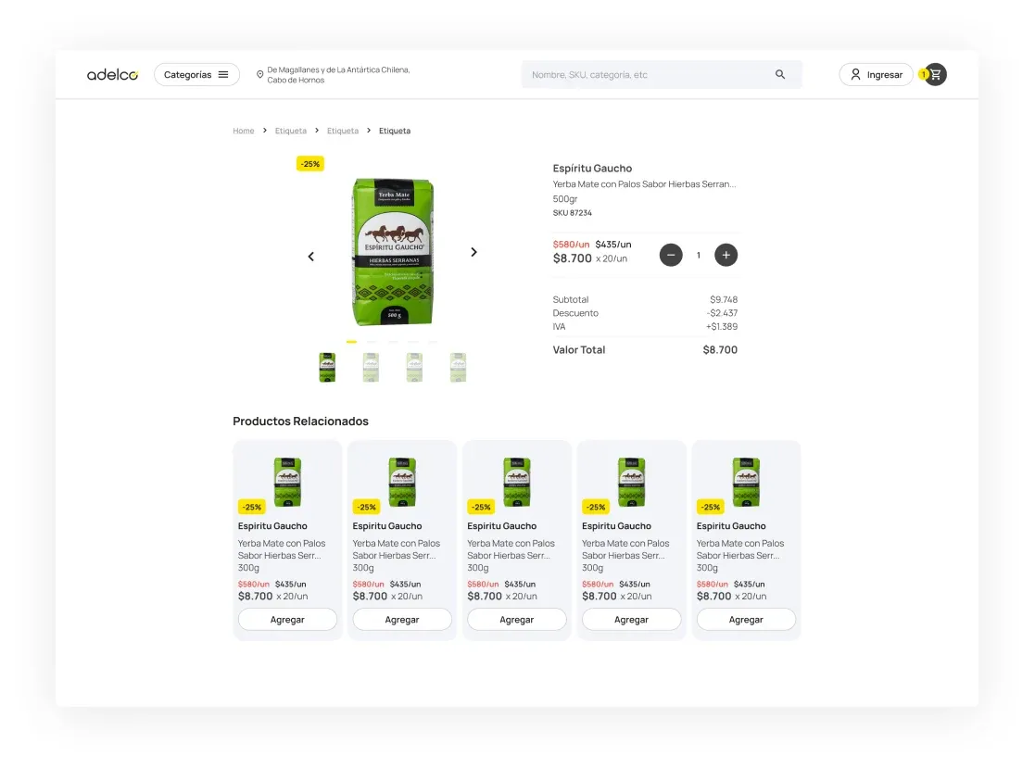The width and height of the screenshot is (1035, 768).
Task: Focus the product search field
Action: coord(662,74)
